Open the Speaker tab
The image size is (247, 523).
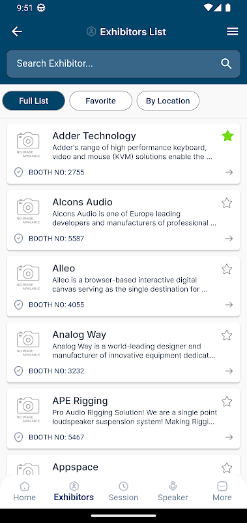click(173, 492)
